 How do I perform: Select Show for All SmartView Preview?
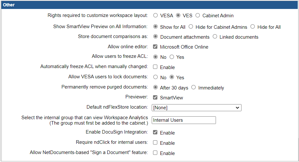tap(156, 27)
